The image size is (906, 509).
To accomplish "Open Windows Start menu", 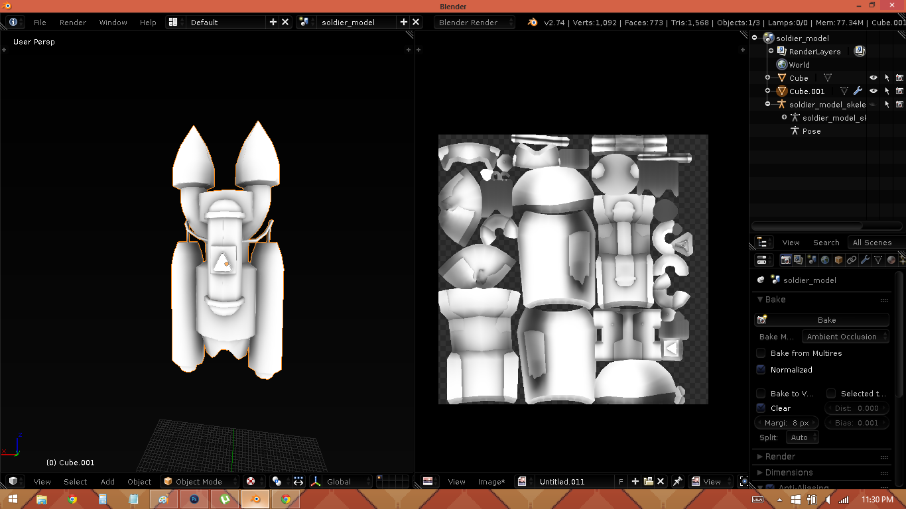I will point(12,499).
